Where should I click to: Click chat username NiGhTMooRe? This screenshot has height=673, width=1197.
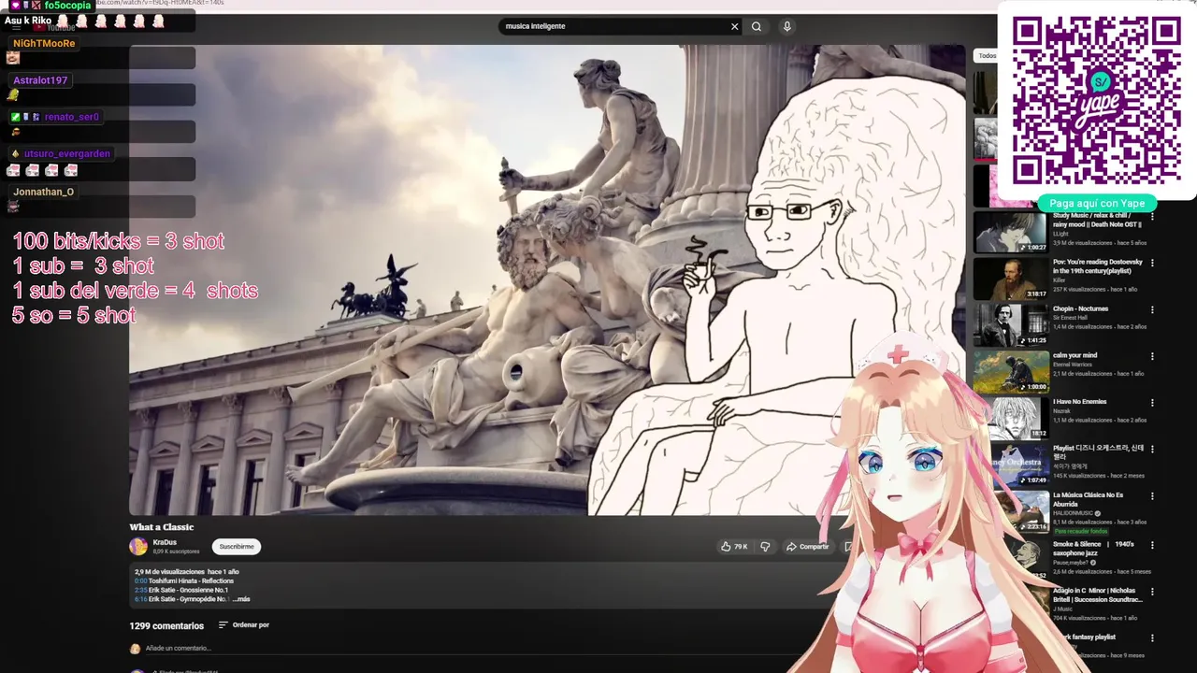44,43
